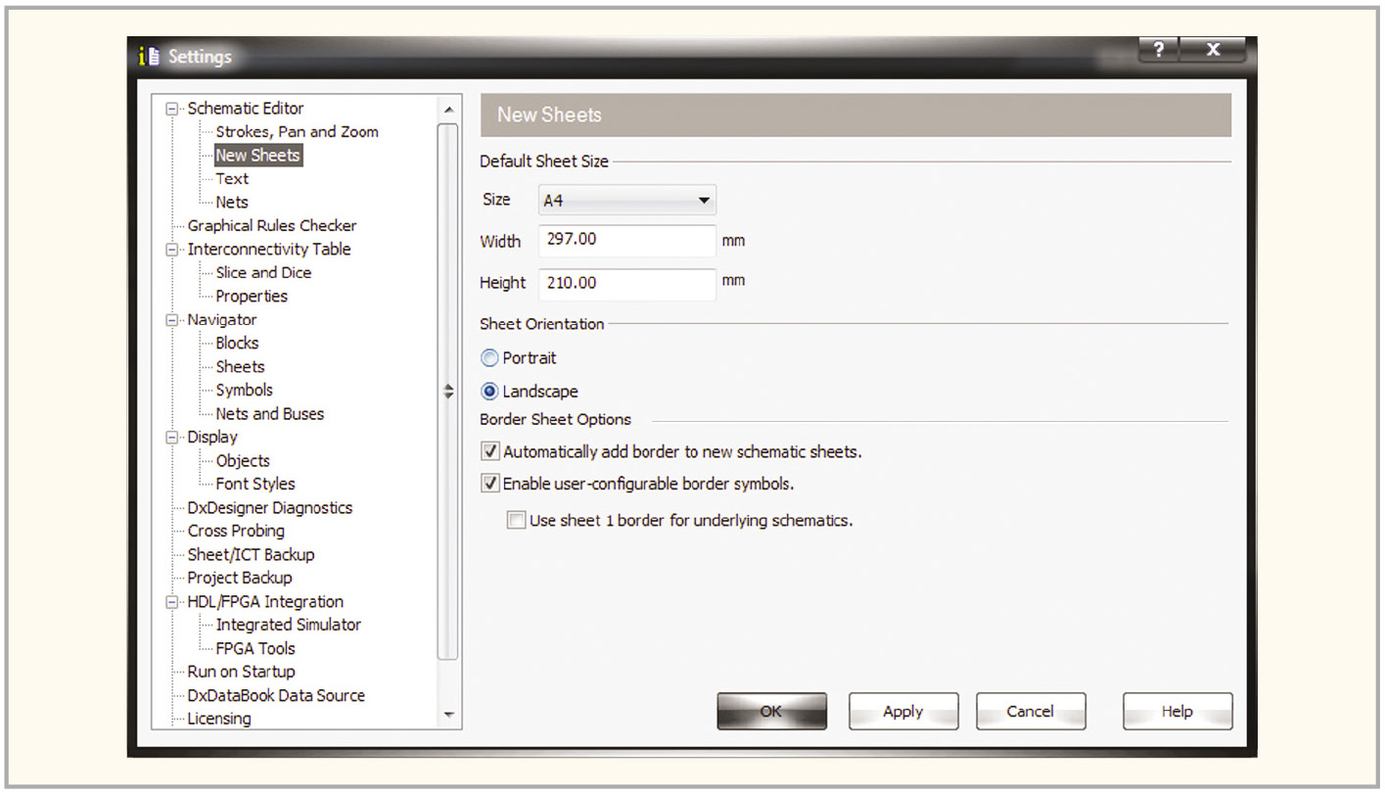Viewport: 1385px width, 792px height.
Task: Toggle automatically add border to new sheets
Action: [x=490, y=452]
